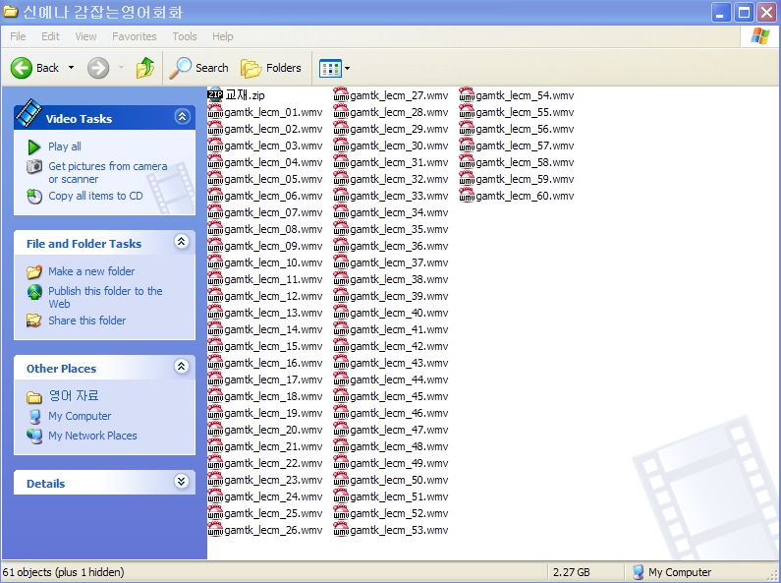Open the Edit menu
781x583 pixels.
pyautogui.click(x=50, y=36)
